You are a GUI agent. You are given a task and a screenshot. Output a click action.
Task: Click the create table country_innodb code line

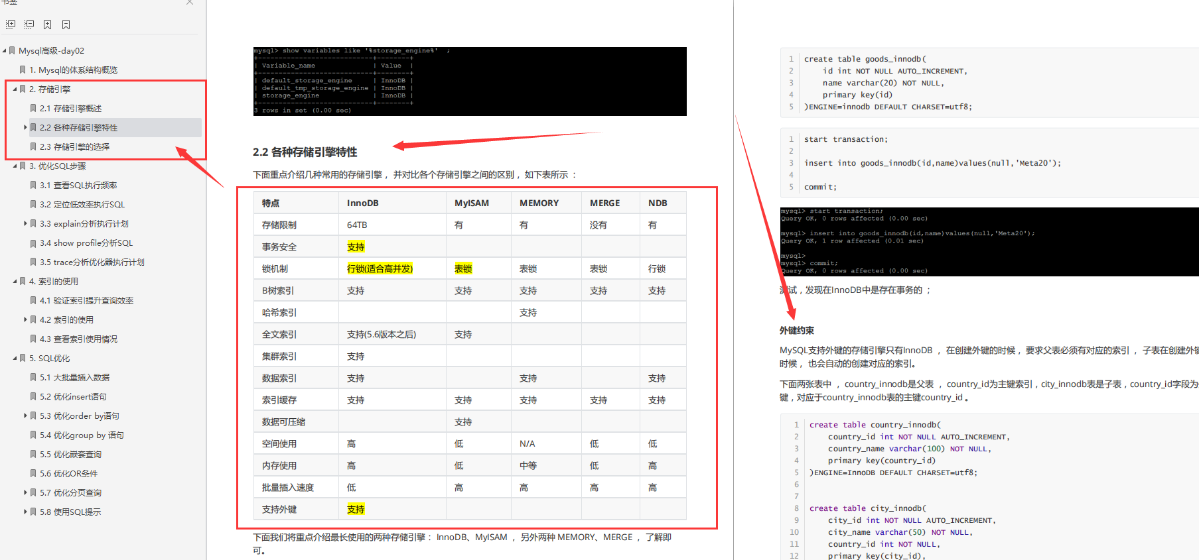[x=875, y=425]
